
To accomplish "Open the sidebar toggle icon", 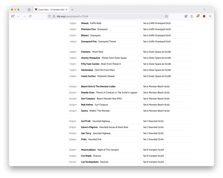I will [x=13, y=16].
